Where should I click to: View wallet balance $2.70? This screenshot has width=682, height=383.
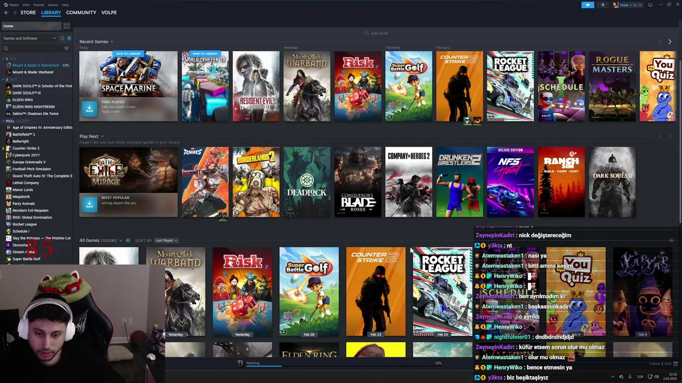(637, 5)
